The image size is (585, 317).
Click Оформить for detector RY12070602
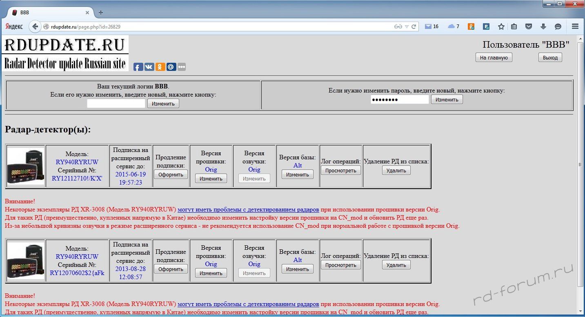[x=171, y=269]
